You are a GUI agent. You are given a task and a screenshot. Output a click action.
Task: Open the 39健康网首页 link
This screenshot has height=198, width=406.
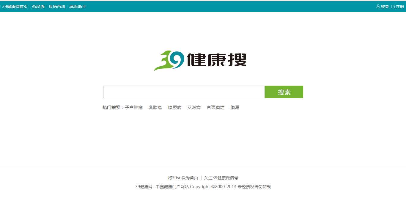pos(15,7)
